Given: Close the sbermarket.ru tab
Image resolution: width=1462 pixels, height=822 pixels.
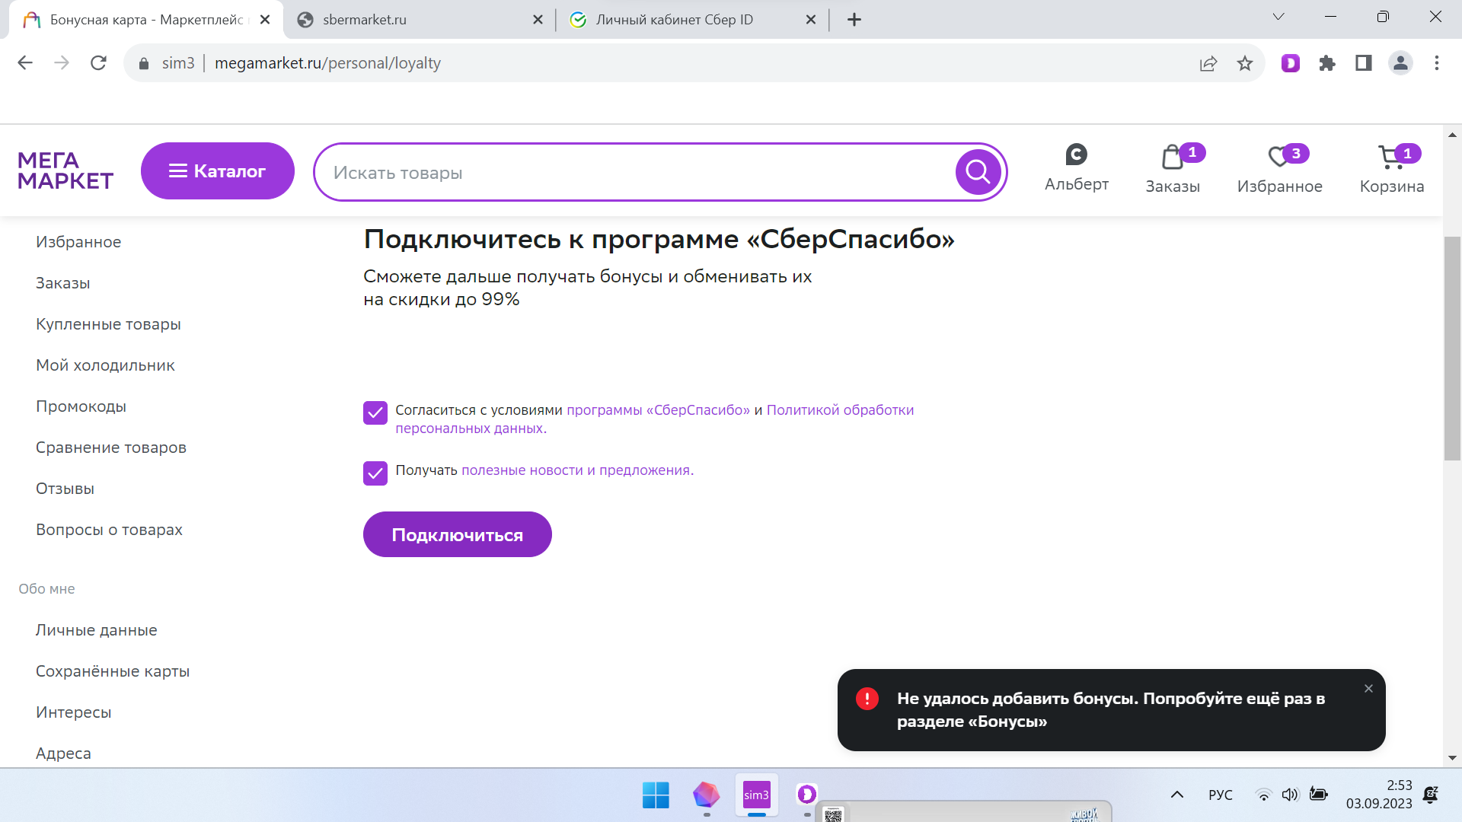Looking at the screenshot, I should 538,20.
